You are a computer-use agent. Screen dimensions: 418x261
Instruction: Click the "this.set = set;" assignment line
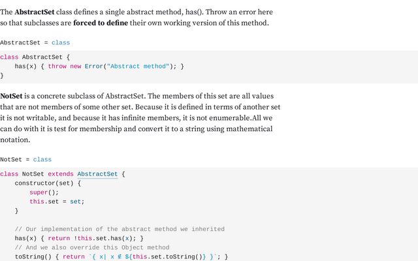[57, 202]
